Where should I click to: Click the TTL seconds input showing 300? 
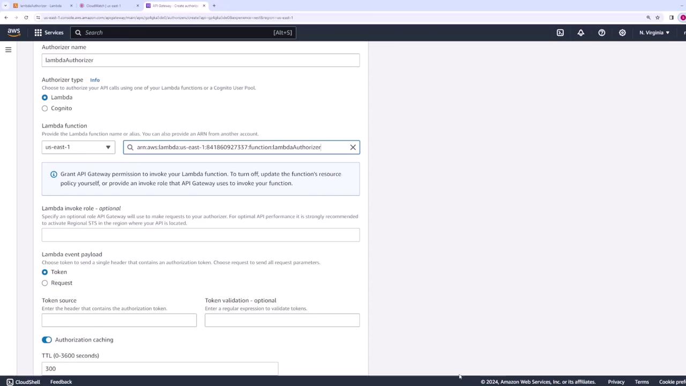160,369
